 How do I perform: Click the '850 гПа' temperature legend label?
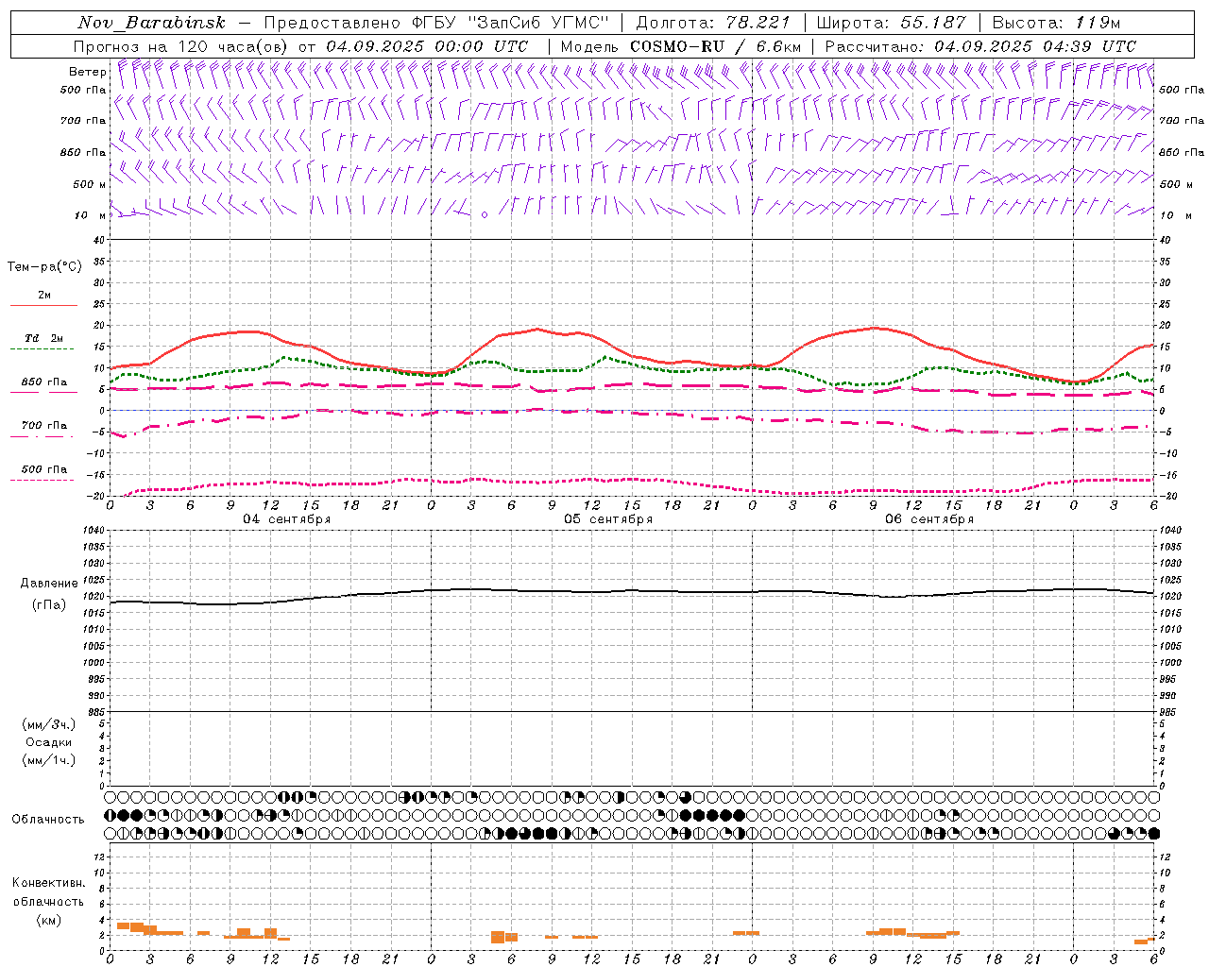44,382
